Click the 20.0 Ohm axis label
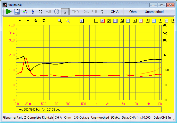The image size is (177, 123). click(12, 55)
